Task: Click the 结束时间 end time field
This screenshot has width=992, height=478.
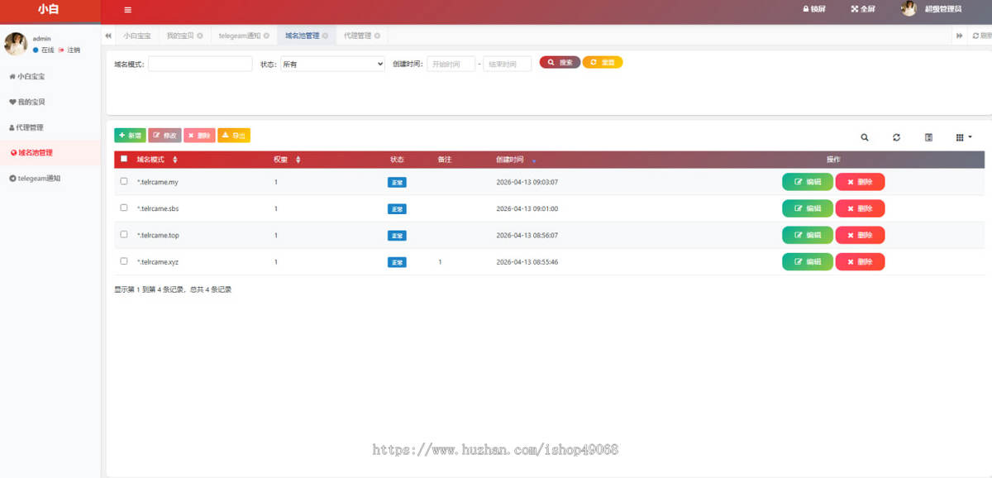Action: pyautogui.click(x=508, y=64)
